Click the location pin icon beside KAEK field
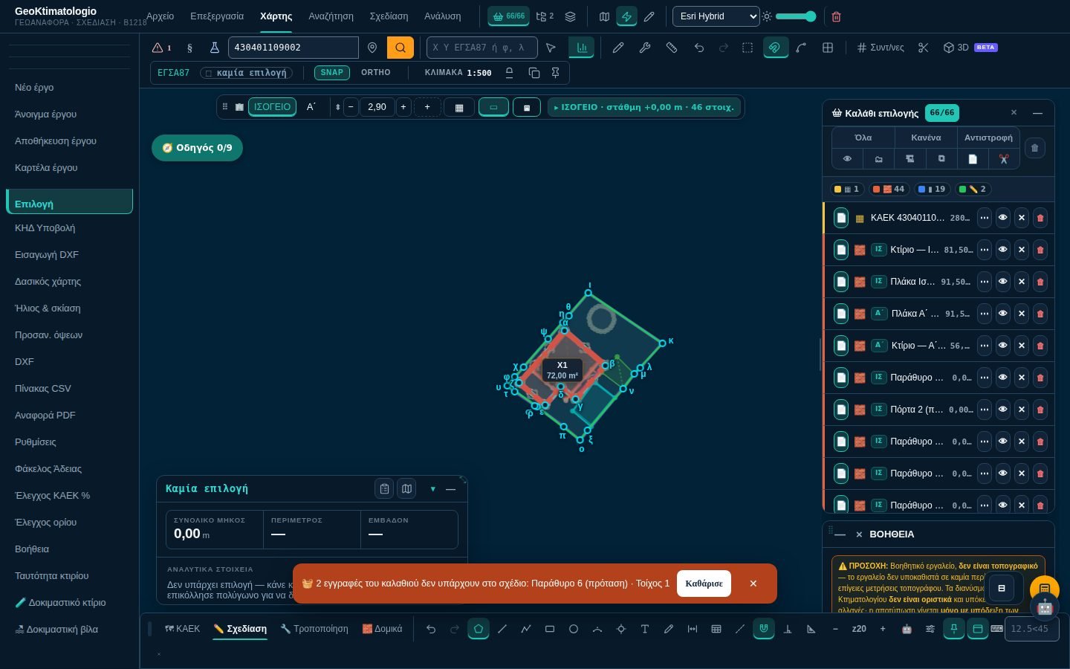The width and height of the screenshot is (1070, 669). click(372, 48)
